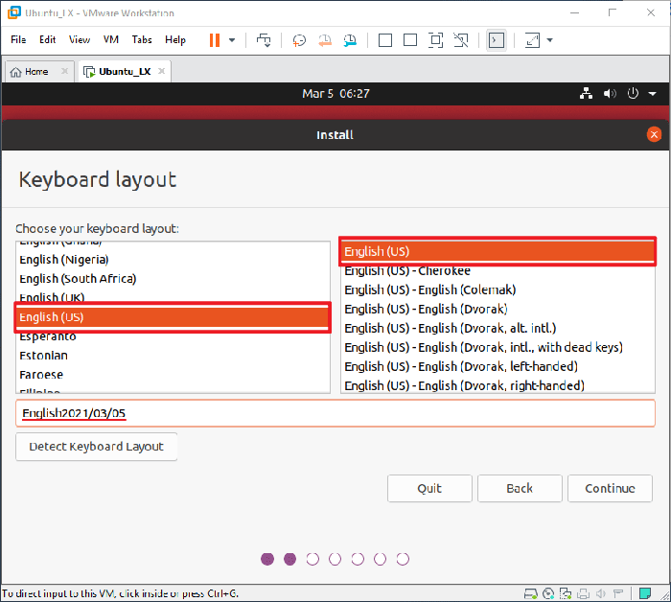
Task: Open the Help menu
Action: pyautogui.click(x=175, y=40)
